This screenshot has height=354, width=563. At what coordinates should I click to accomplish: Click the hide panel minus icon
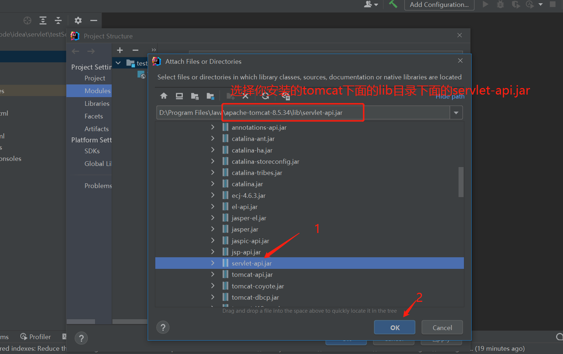tap(94, 20)
